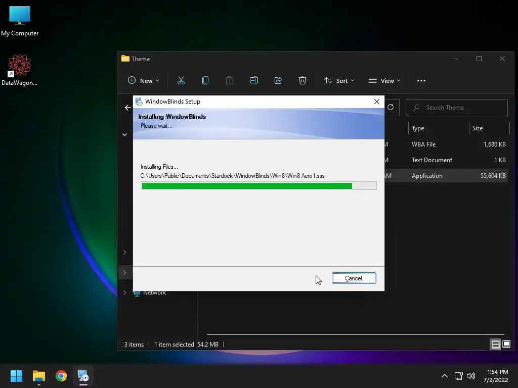Switch to large thumbnails view icon
Image resolution: width=518 pixels, height=388 pixels.
506,345
